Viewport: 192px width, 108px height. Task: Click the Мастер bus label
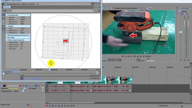point(184,11)
